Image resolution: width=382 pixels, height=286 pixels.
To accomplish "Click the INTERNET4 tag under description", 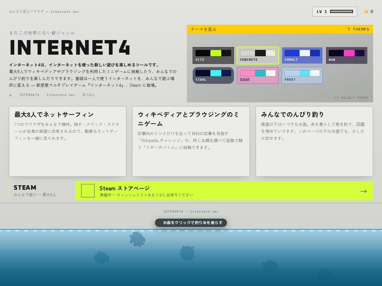I will tap(29, 95).
